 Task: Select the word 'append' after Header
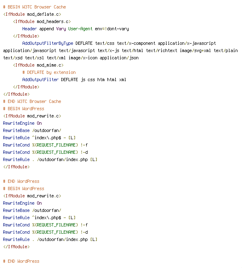(x=47, y=29)
